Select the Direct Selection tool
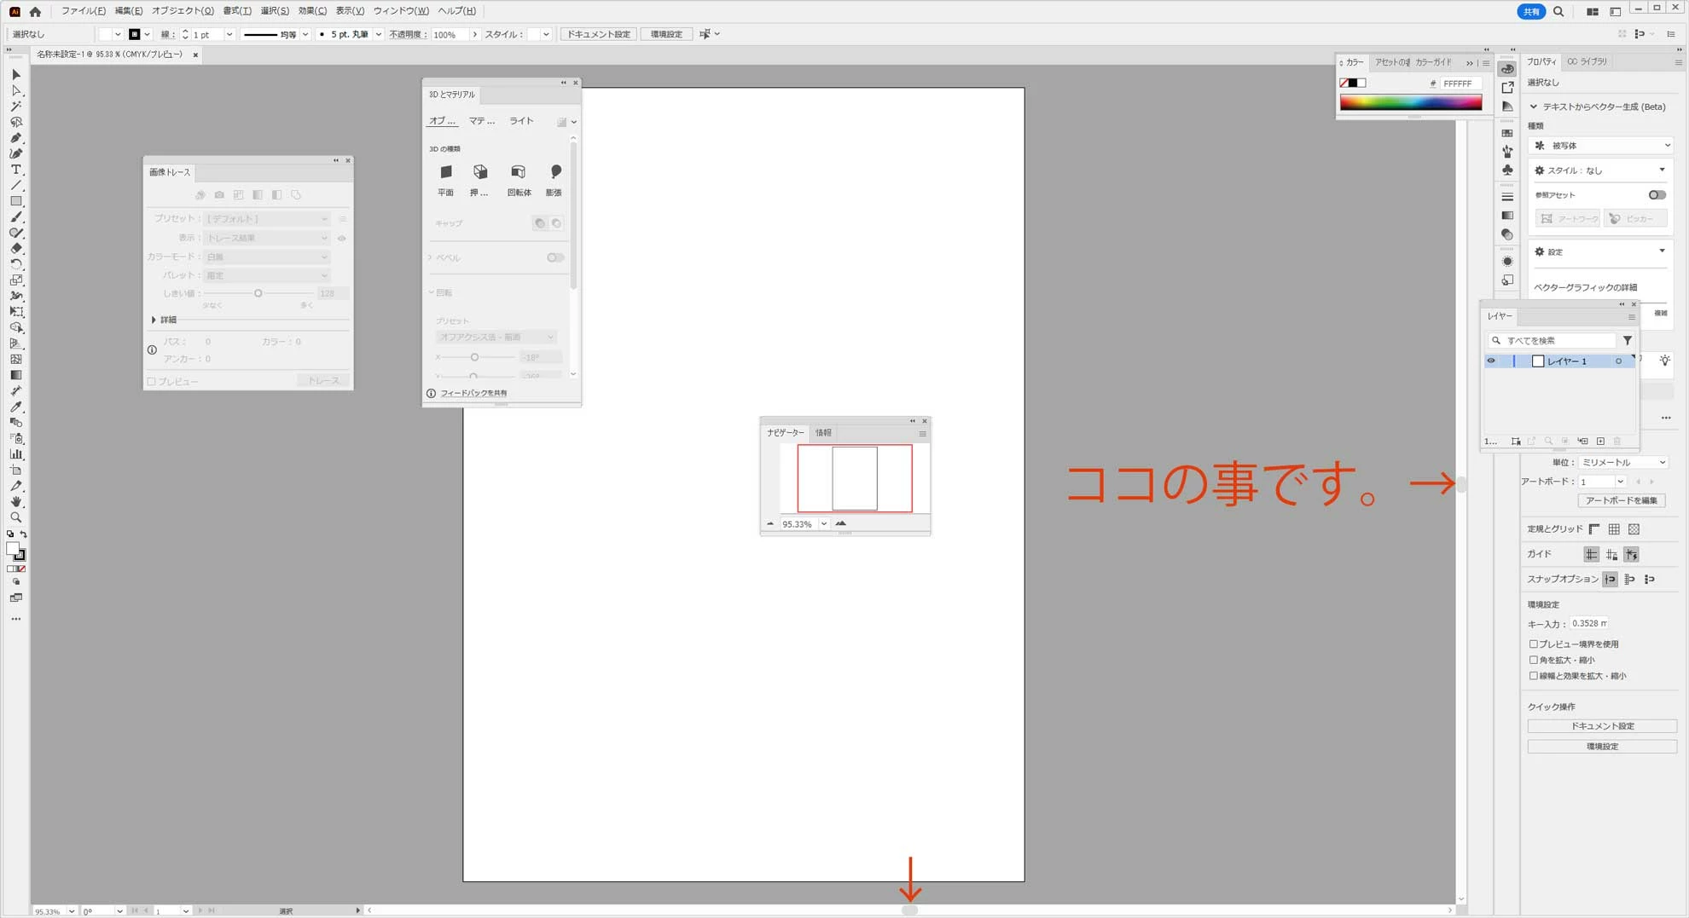 15,90
